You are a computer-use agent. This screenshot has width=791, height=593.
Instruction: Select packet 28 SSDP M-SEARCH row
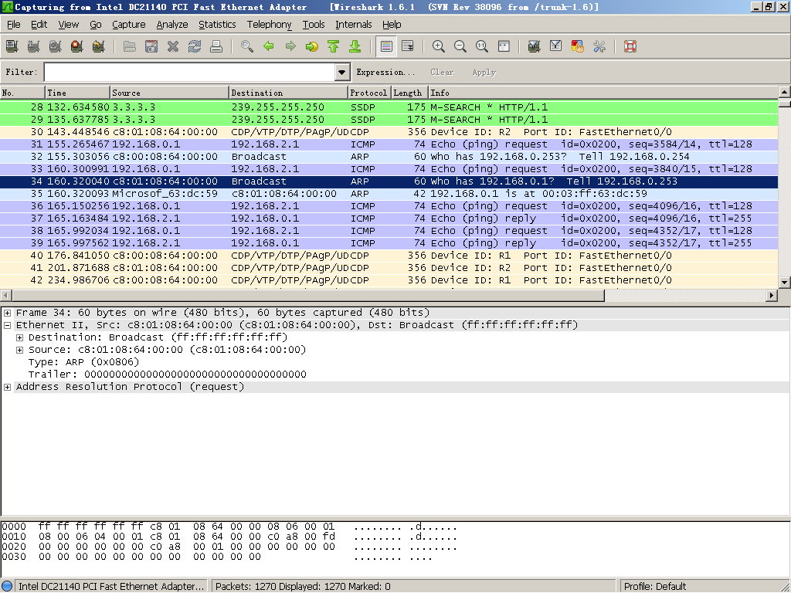(x=389, y=107)
